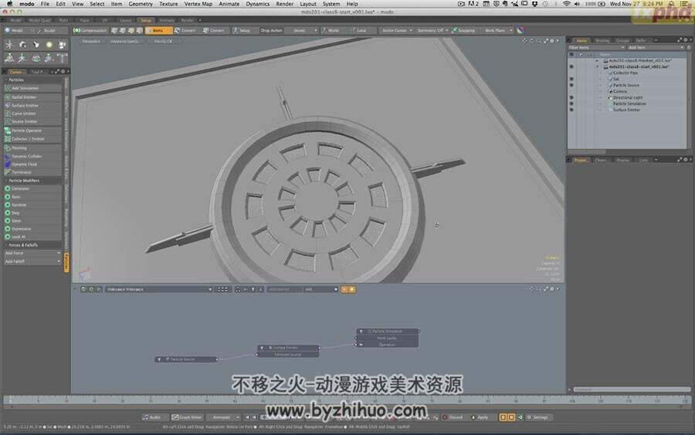Toggle visibility of Surface Emitter item

(571, 110)
